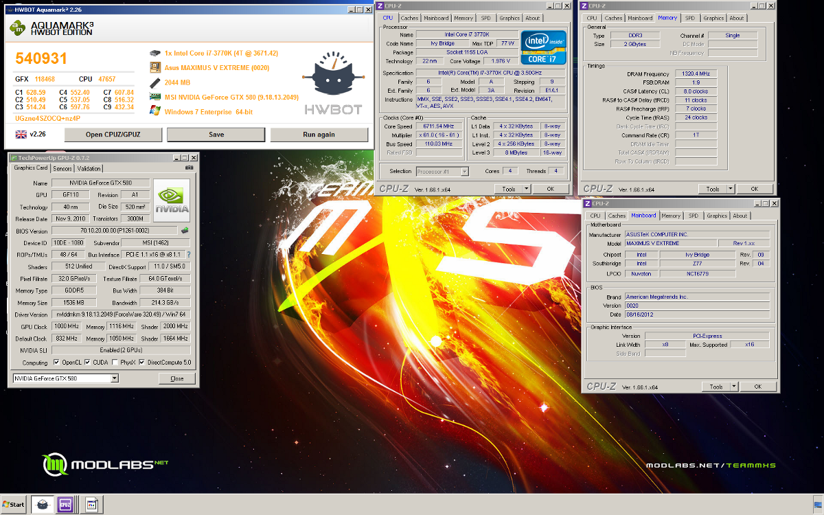
Task: Expand the Tools arrow in CPU-Z CPU window
Action: click(526, 189)
